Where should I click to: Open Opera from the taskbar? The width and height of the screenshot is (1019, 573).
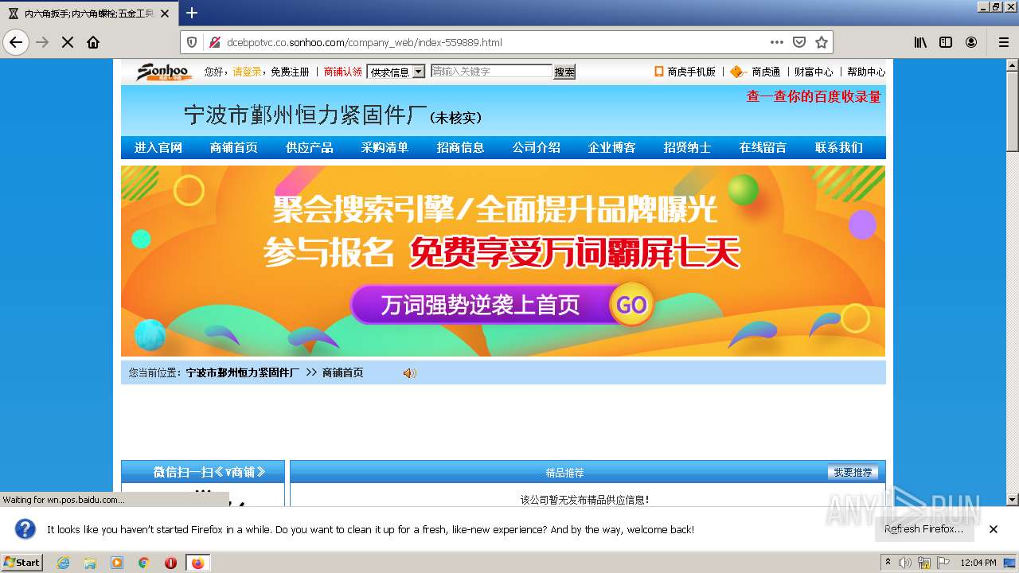pyautogui.click(x=170, y=563)
